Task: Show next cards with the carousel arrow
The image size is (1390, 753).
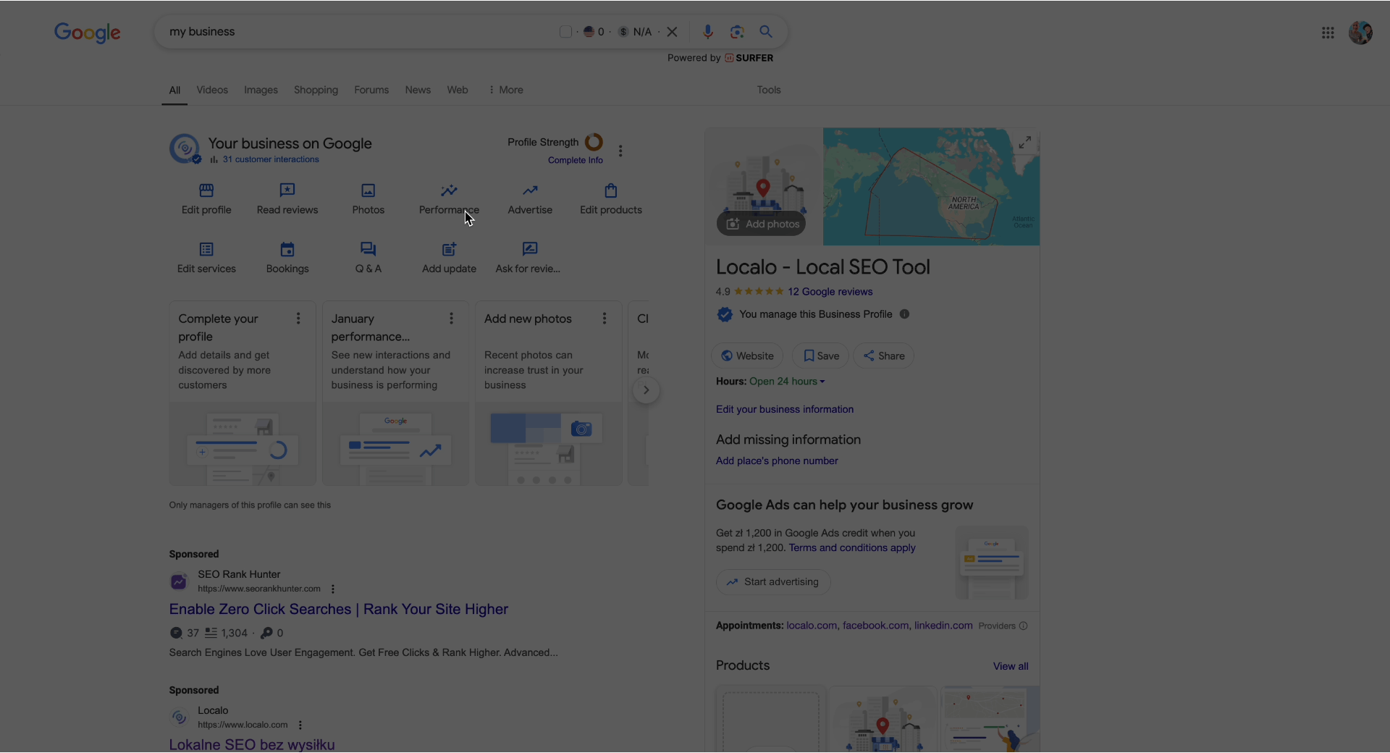Action: 646,390
